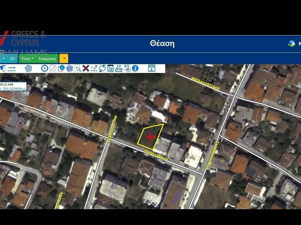Viewport: 301px width, 225px height.
Task: Choose the XY polygon coordinates tool
Action: tap(69, 68)
